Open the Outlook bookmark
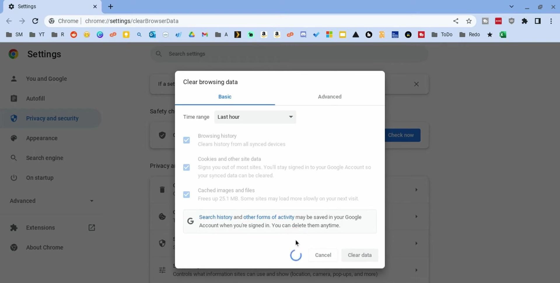The width and height of the screenshot is (560, 283). click(x=152, y=35)
